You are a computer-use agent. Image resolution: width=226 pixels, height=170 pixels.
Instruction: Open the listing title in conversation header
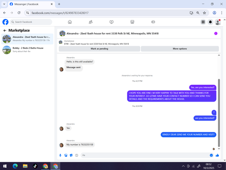click(x=113, y=34)
